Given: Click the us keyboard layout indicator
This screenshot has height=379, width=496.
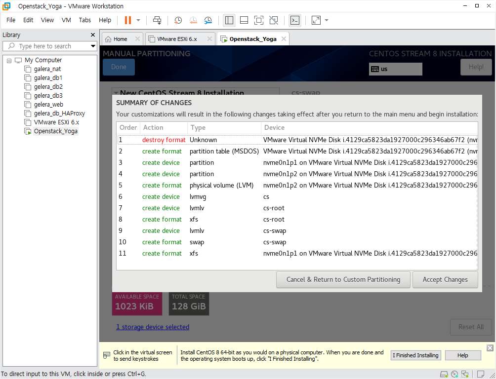Looking at the screenshot, I should (395, 69).
